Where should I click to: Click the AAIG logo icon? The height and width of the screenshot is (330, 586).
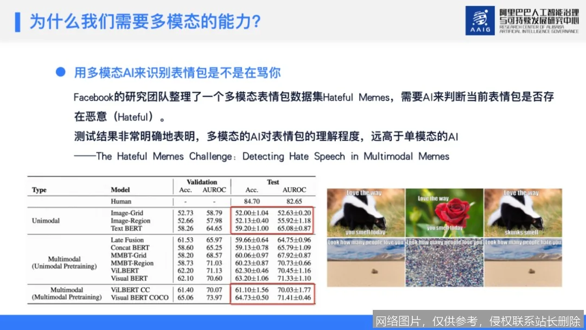(x=480, y=21)
